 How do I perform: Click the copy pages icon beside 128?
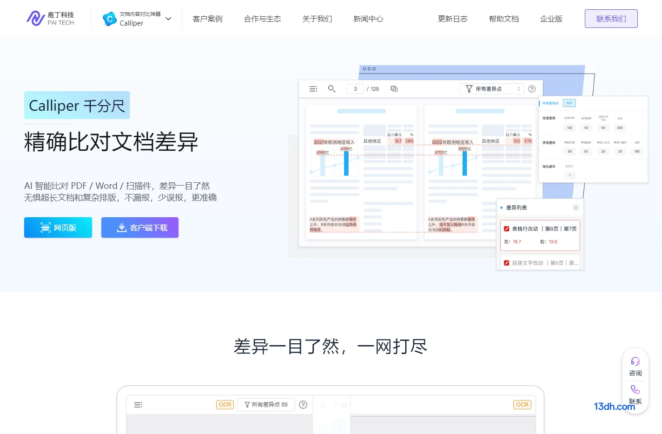[394, 88]
